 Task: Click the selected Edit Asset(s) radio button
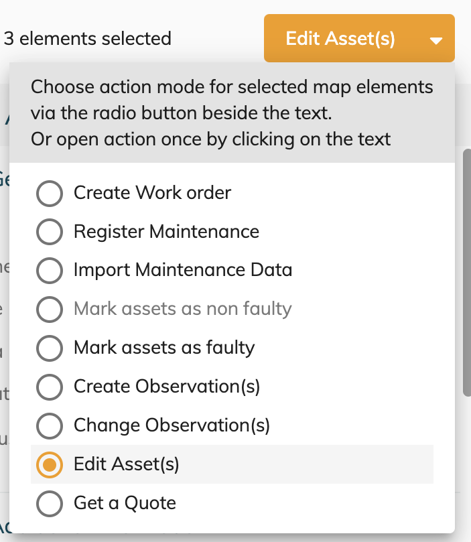tap(50, 464)
